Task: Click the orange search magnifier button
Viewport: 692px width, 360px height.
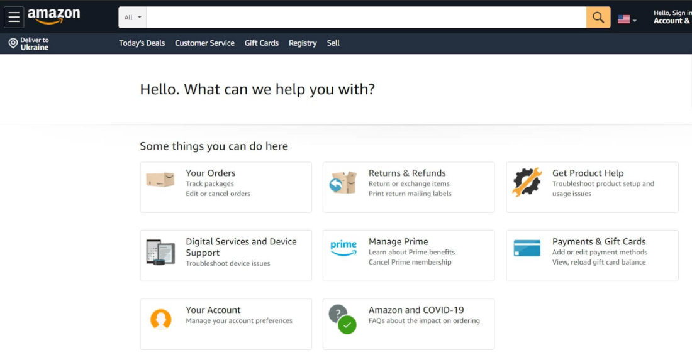Action: coord(598,17)
